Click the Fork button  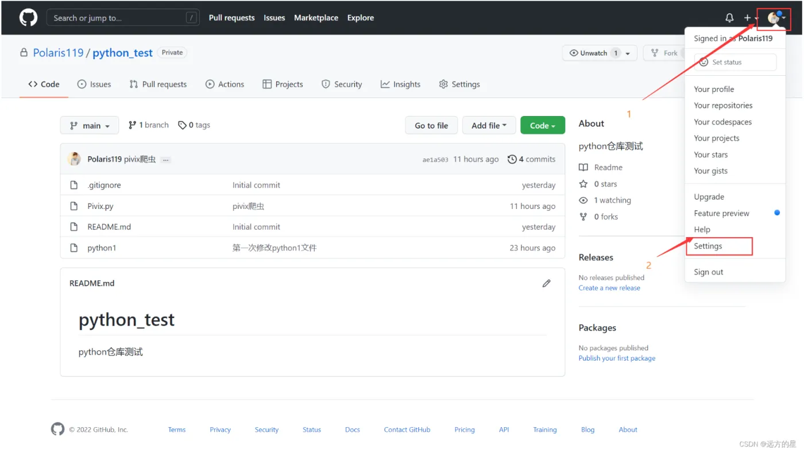664,53
